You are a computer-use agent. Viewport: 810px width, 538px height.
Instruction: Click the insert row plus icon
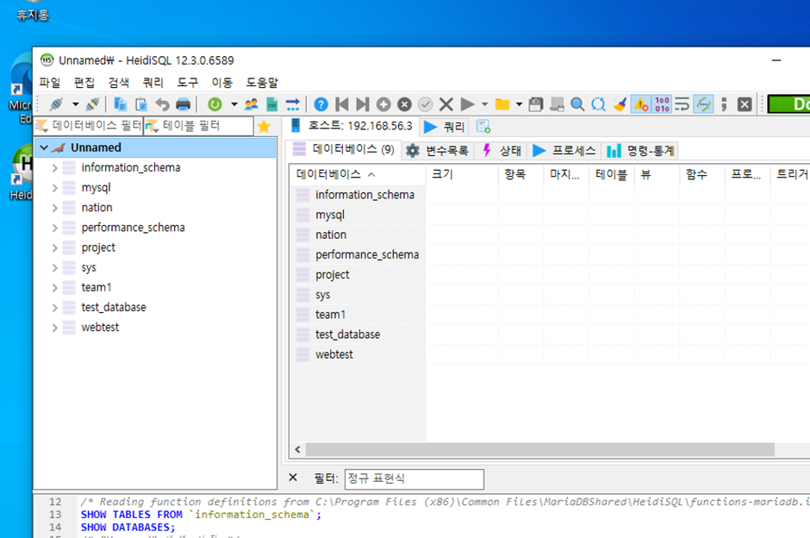383,104
